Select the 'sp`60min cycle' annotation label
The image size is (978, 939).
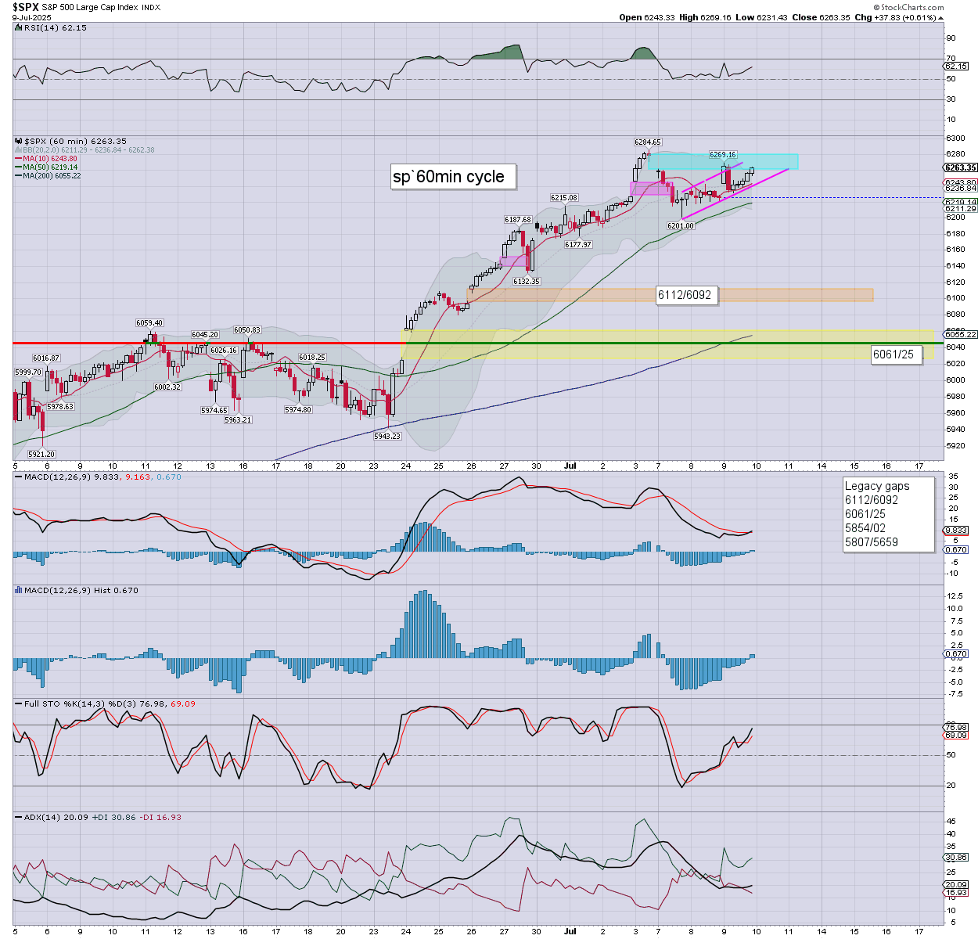click(x=449, y=177)
